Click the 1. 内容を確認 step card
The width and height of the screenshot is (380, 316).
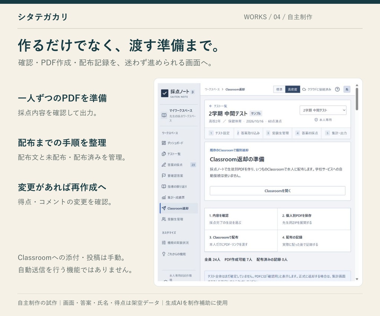click(241, 219)
